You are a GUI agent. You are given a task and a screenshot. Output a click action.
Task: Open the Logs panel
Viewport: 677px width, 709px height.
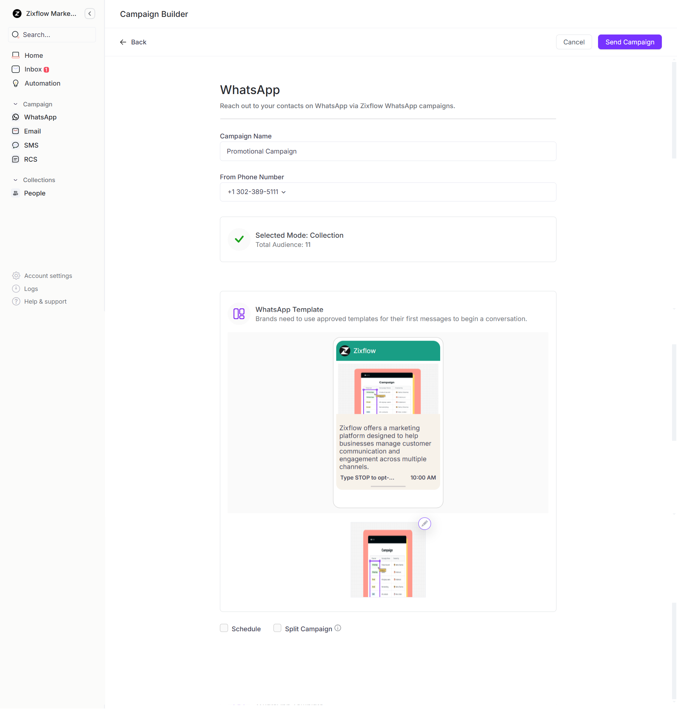(31, 288)
